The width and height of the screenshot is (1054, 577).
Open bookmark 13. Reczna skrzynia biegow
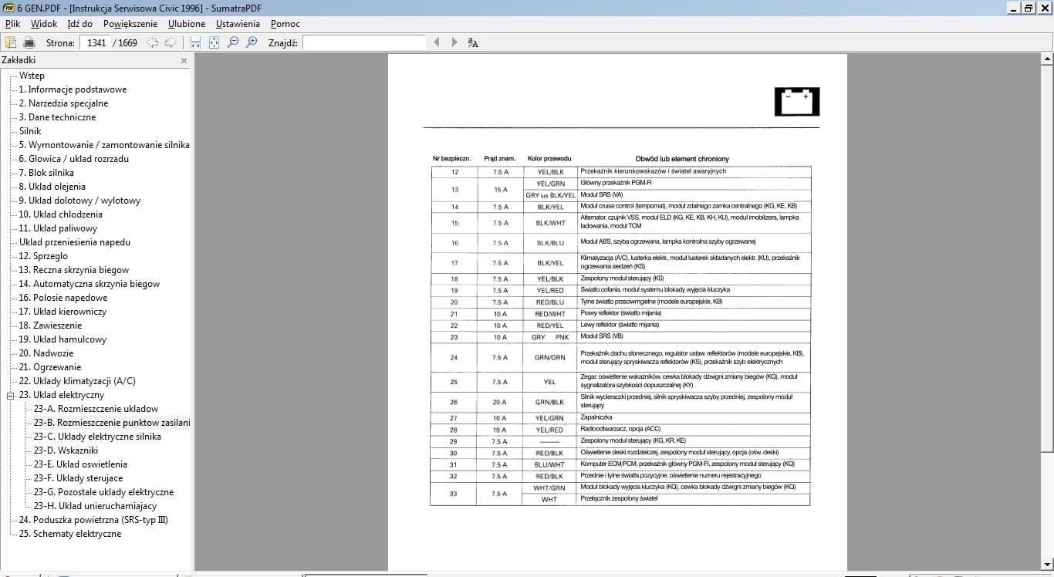click(x=74, y=270)
